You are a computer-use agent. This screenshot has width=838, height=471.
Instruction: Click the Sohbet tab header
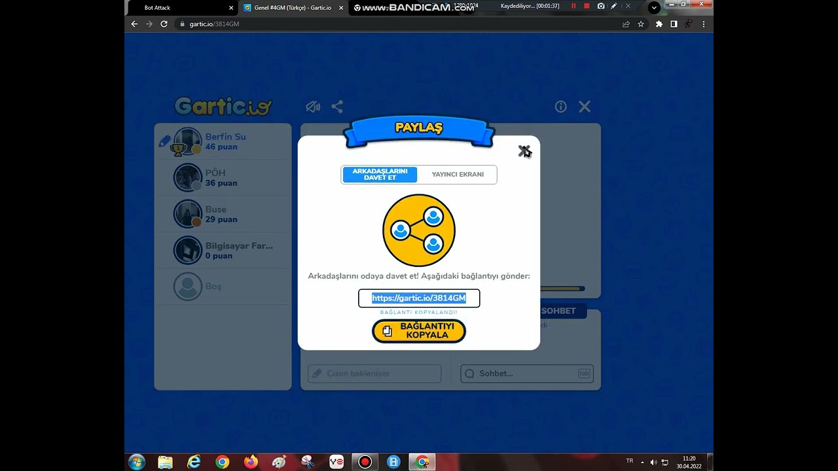[558, 311]
